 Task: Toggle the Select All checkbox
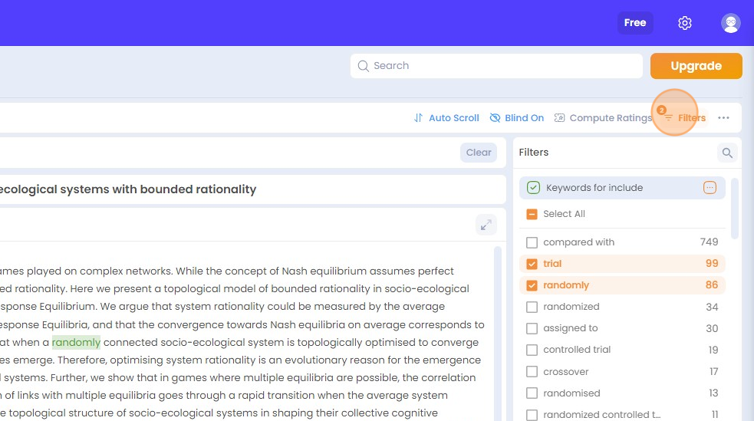point(532,214)
